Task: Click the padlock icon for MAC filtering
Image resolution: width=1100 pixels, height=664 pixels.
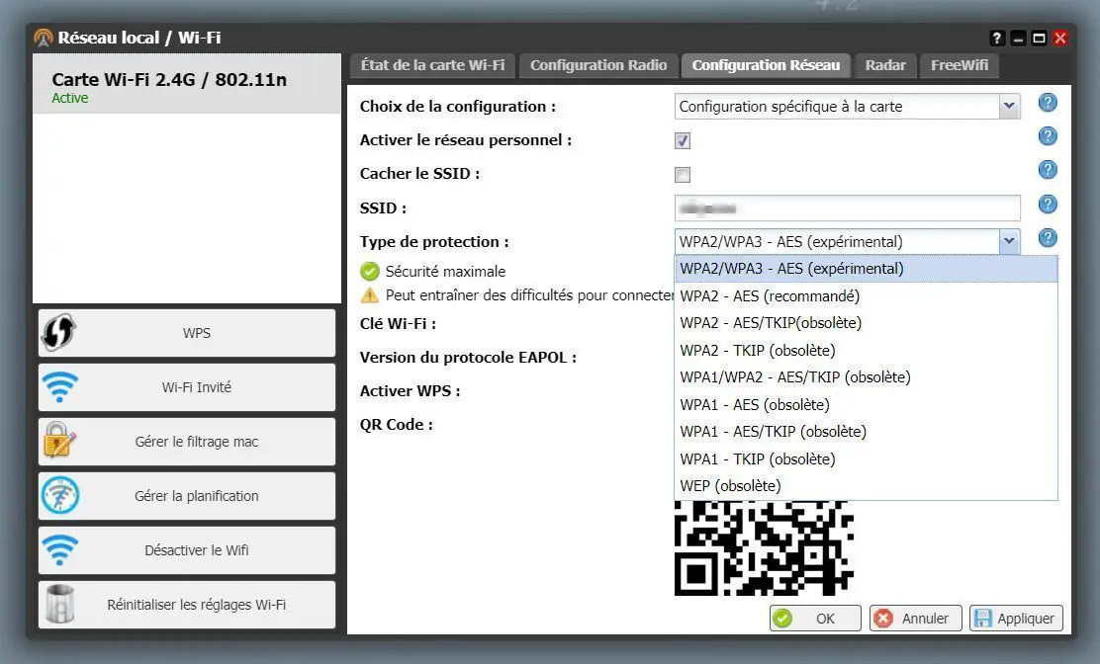Action: pos(59,441)
